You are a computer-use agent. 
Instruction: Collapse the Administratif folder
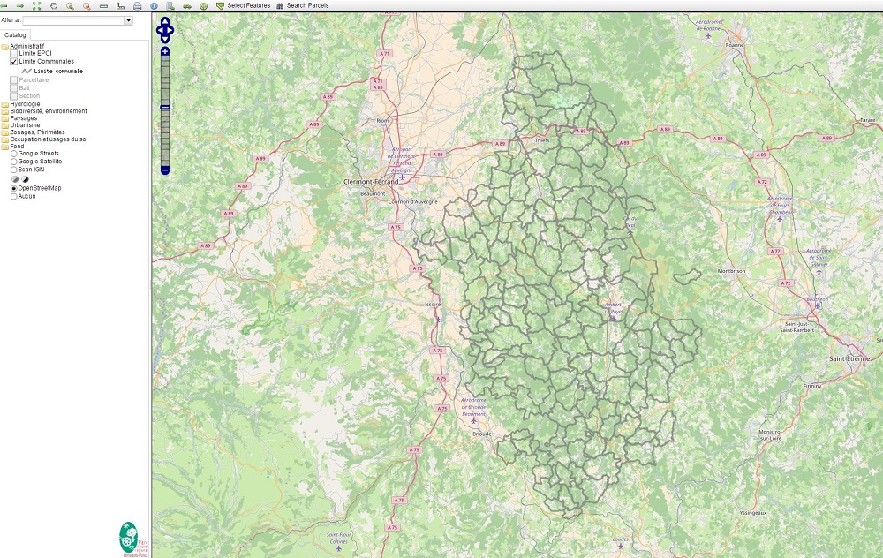click(4, 47)
